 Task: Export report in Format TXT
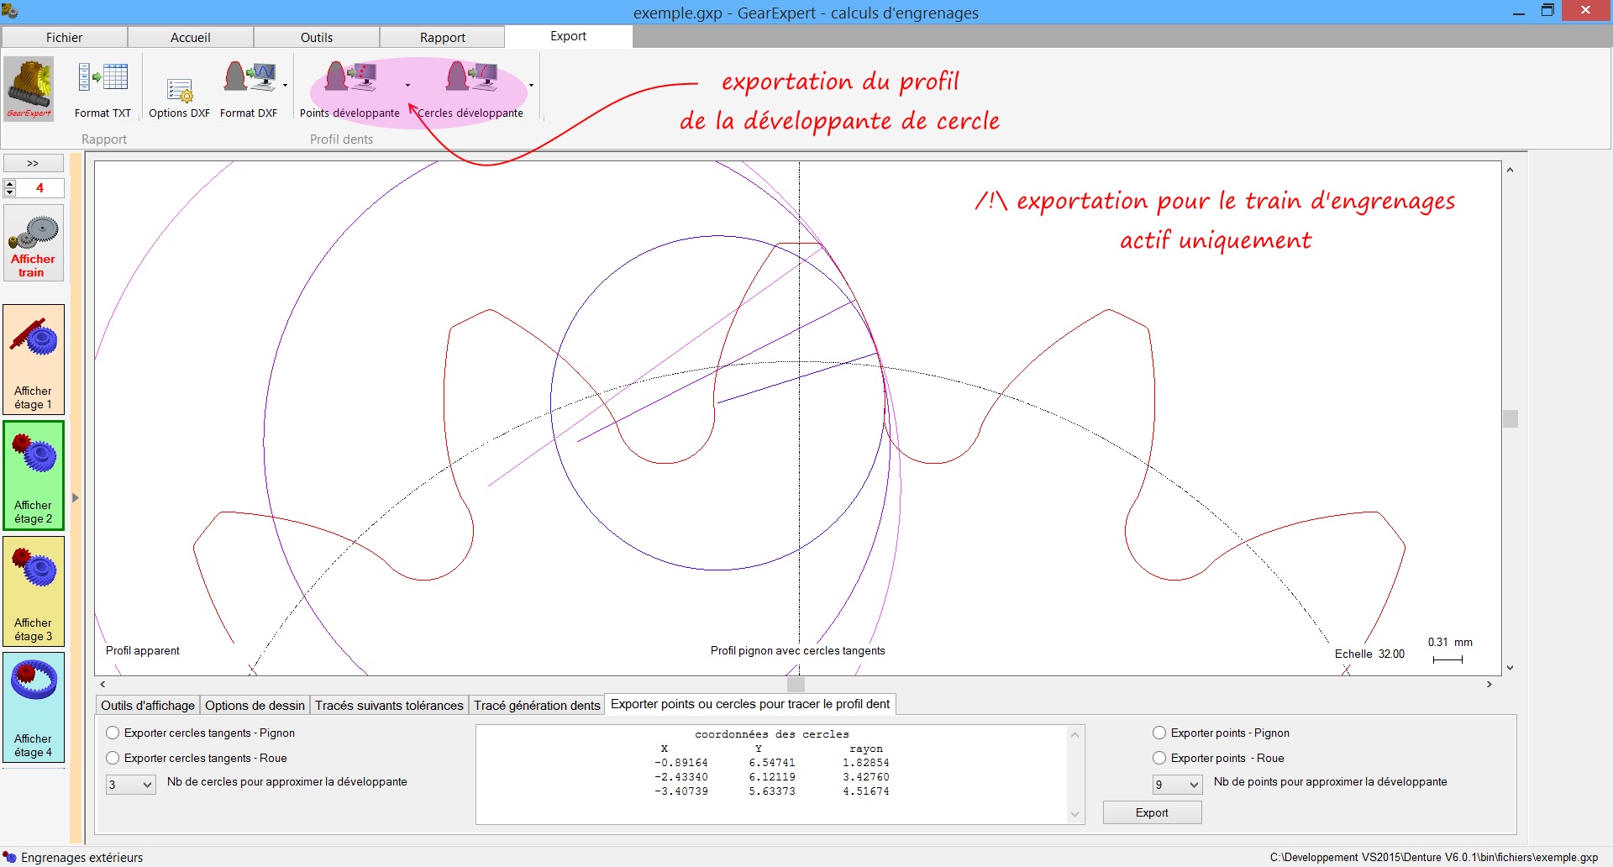[x=102, y=89]
